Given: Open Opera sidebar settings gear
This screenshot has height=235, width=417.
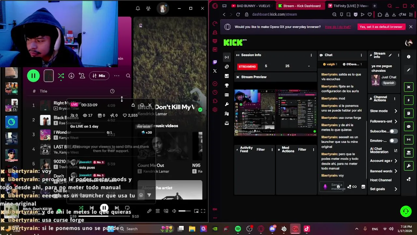Looking at the screenshot, I should pyautogui.click(x=215, y=110).
